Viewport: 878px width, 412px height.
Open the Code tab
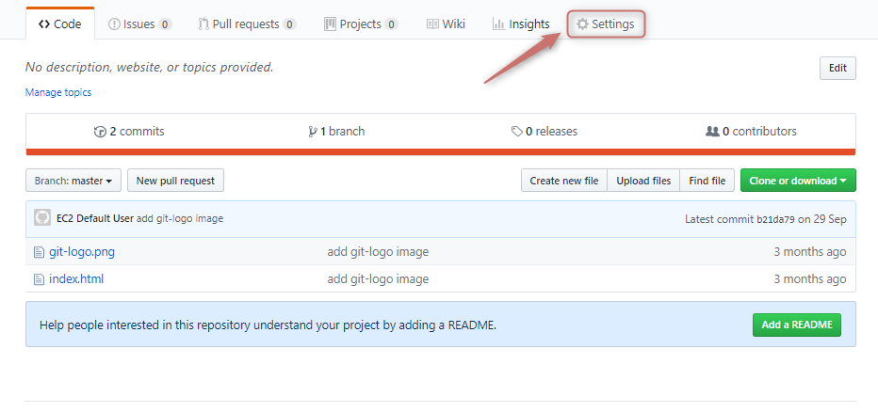[60, 24]
